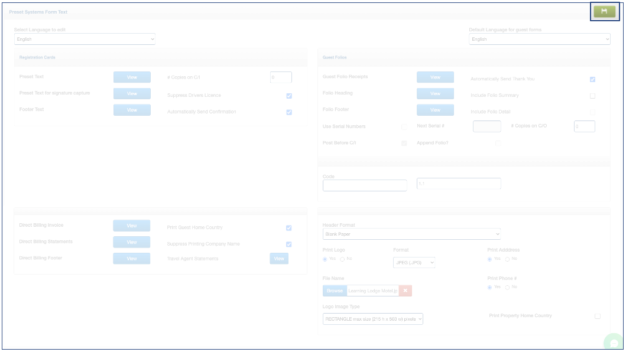Open the Header Format dropdown
This screenshot has height=352, width=626.
[x=411, y=234]
